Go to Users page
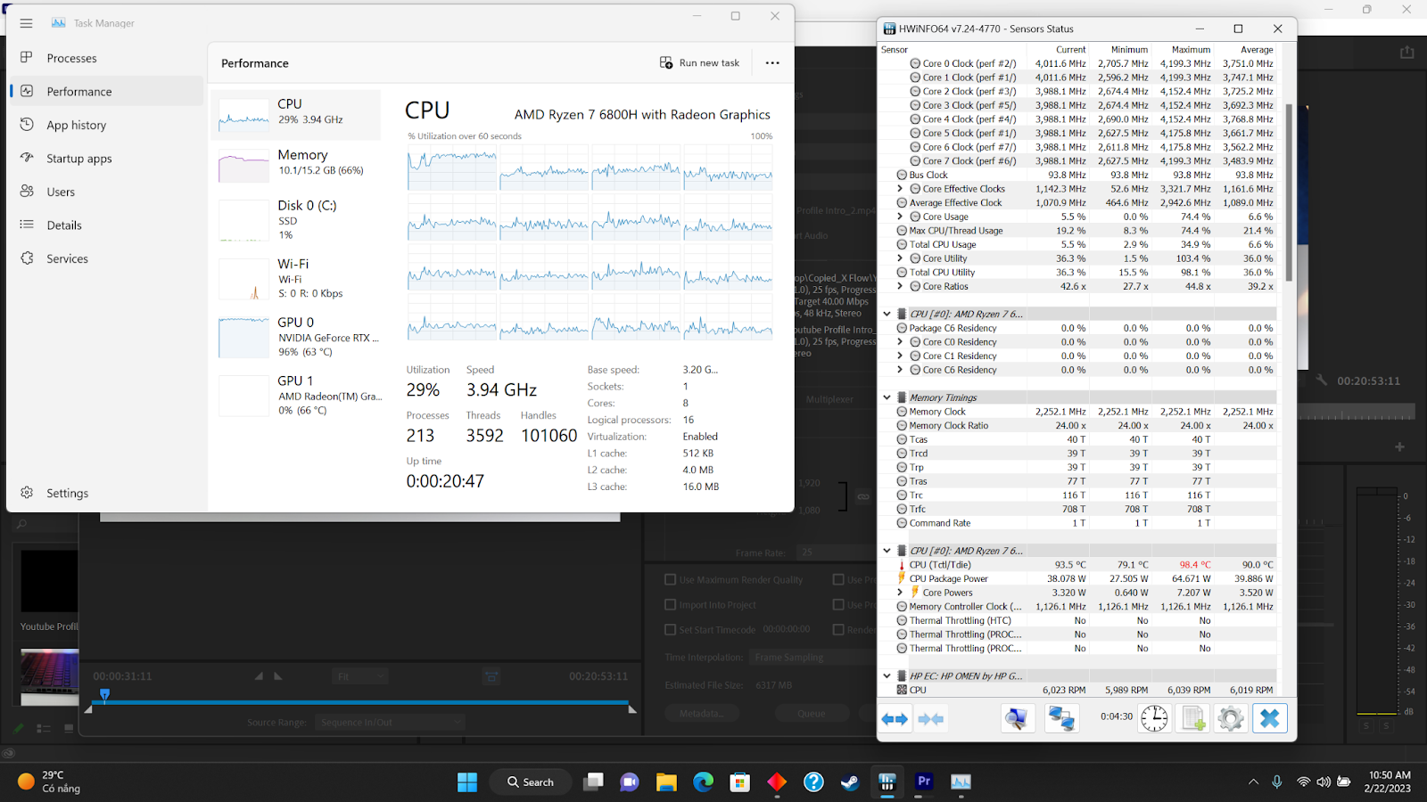The image size is (1427, 802). (105, 192)
